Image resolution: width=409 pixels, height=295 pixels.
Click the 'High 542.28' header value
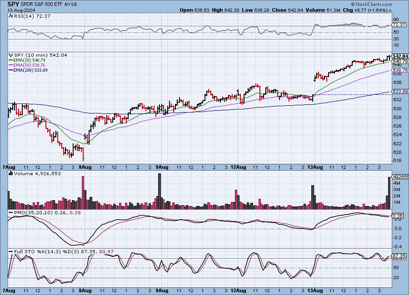point(225,10)
